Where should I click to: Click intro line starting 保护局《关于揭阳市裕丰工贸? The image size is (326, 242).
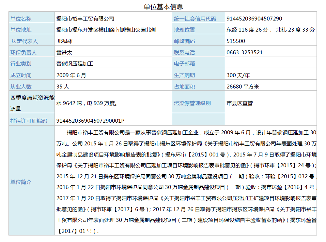[186, 165]
